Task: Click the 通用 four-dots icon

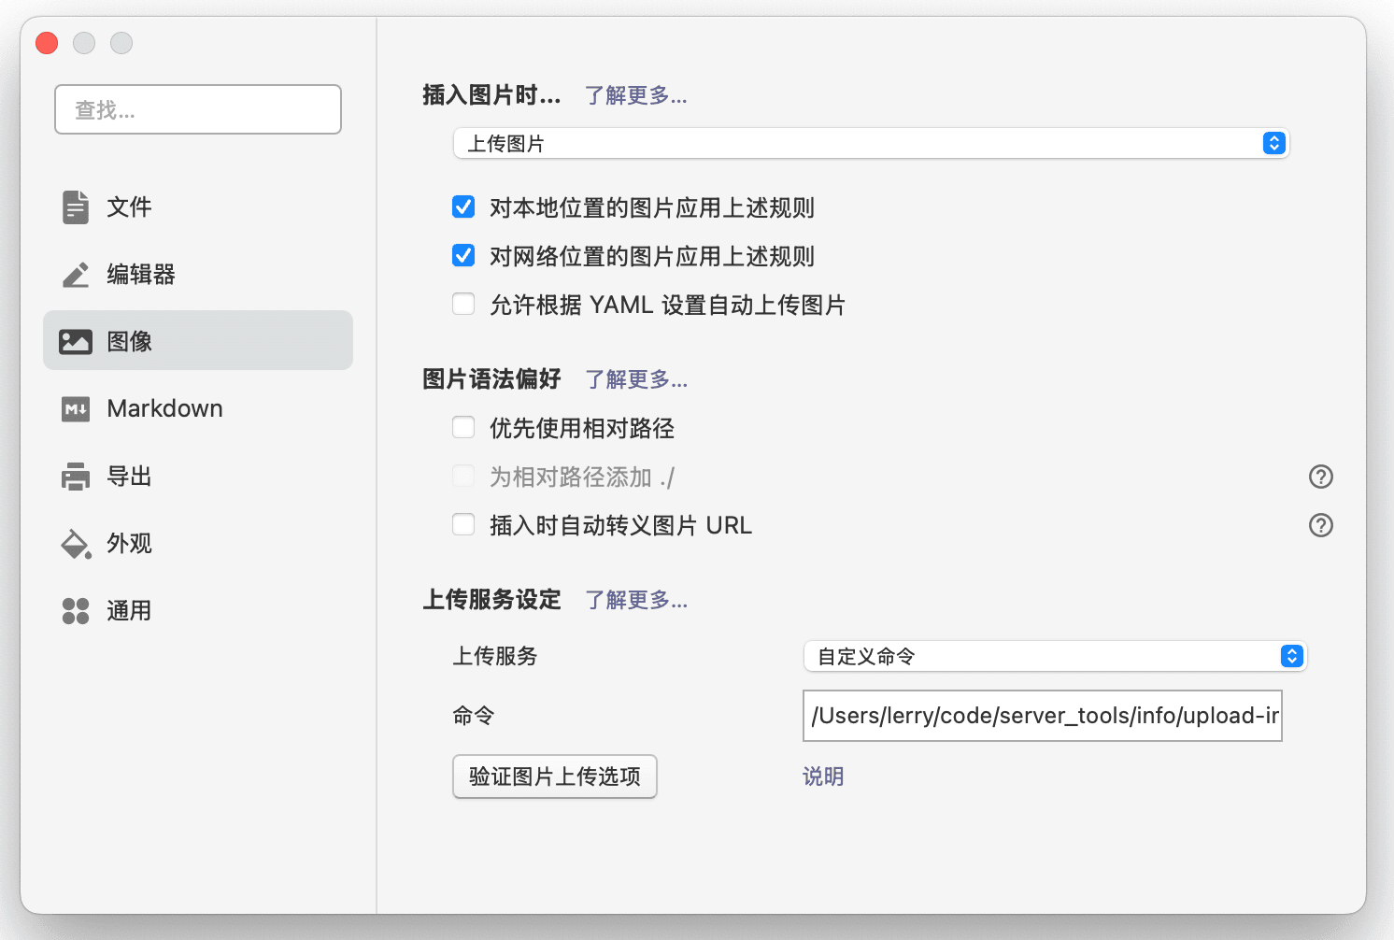Action: [76, 610]
